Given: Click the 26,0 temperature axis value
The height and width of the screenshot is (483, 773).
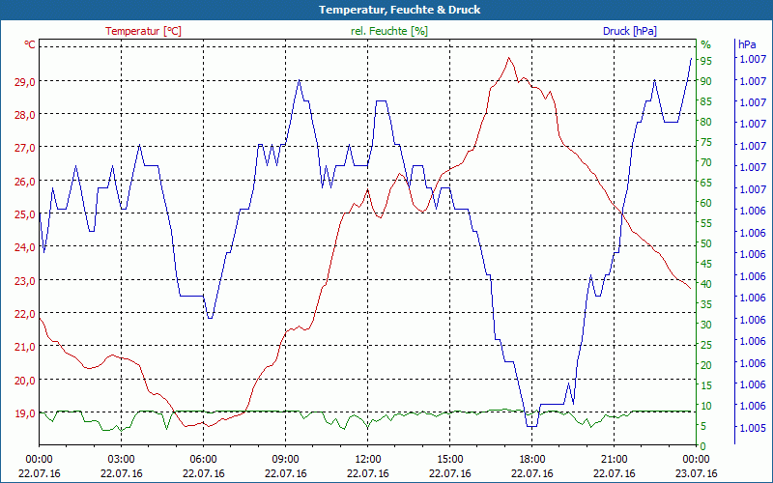Looking at the screenshot, I should 25,182.
